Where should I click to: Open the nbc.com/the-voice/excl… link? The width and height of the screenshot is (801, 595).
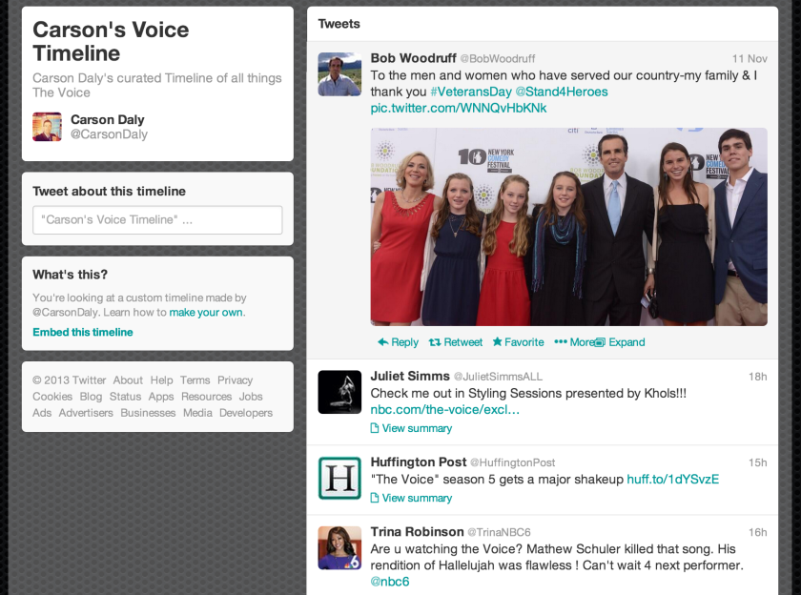tap(444, 410)
